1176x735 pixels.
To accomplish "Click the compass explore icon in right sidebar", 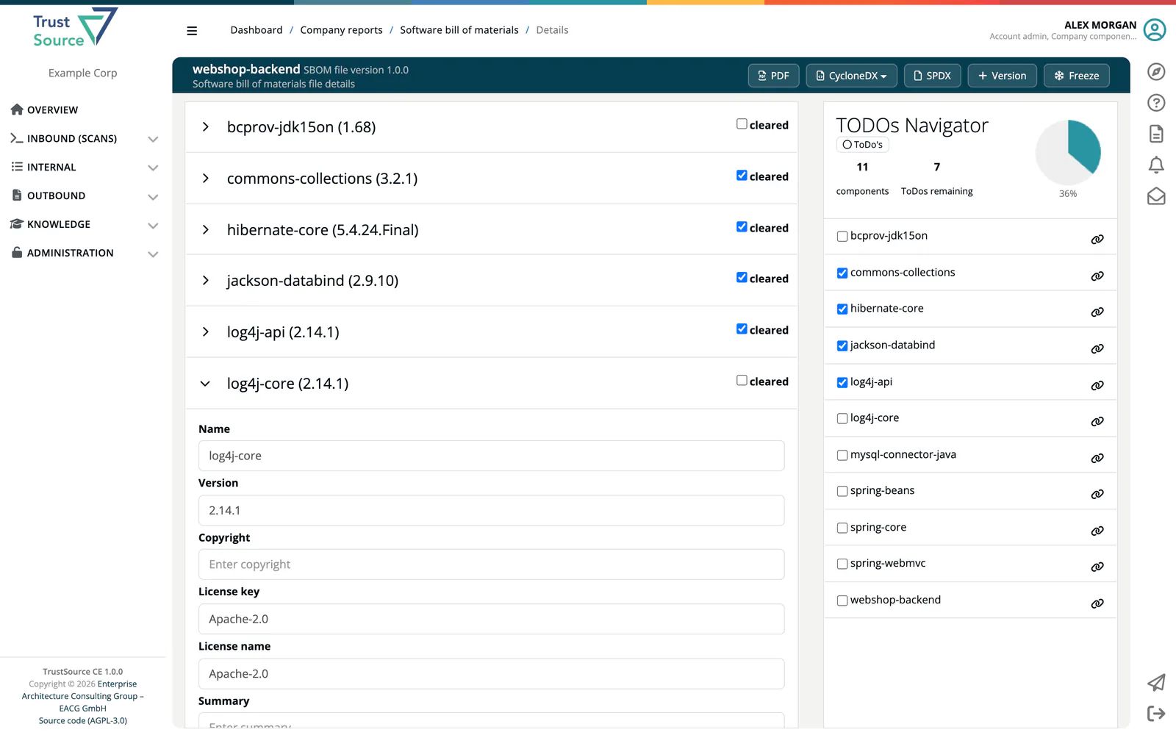I will click(x=1156, y=71).
